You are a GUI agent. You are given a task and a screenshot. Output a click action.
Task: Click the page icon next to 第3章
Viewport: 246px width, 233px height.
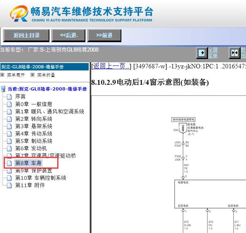pos(9,127)
